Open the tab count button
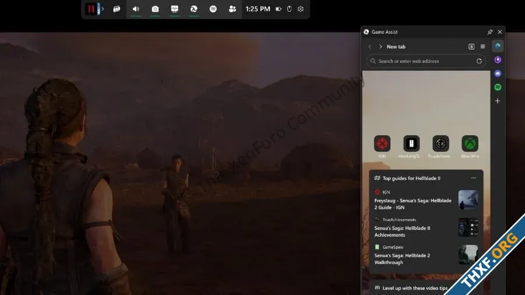 pyautogui.click(x=471, y=47)
